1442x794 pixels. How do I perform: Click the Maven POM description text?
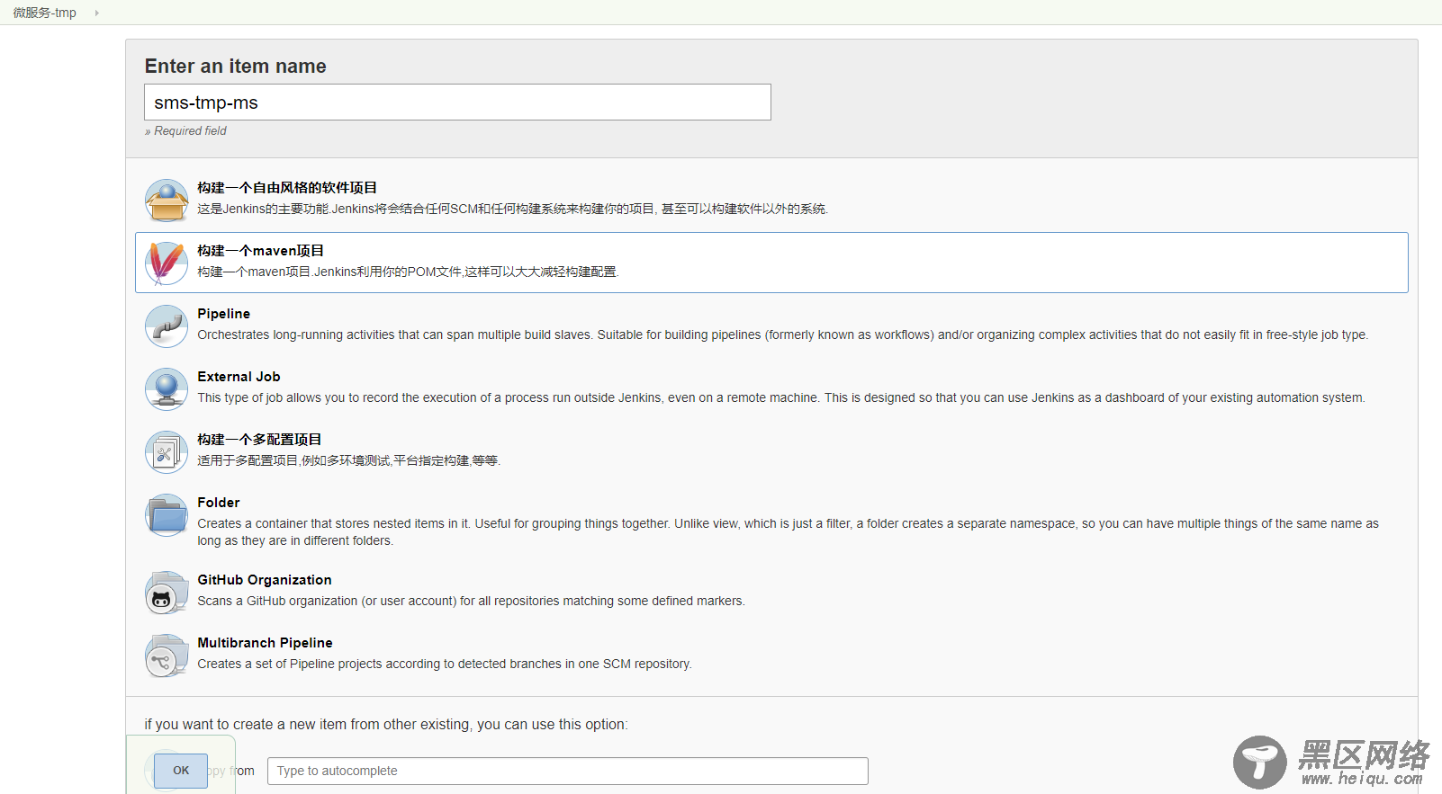[x=408, y=272]
